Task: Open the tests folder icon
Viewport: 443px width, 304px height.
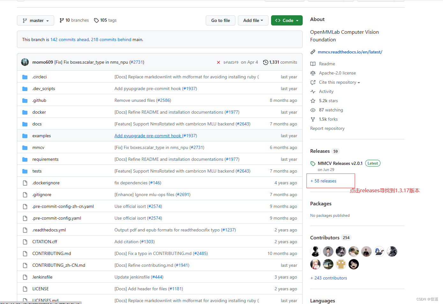Action: tap(25, 171)
